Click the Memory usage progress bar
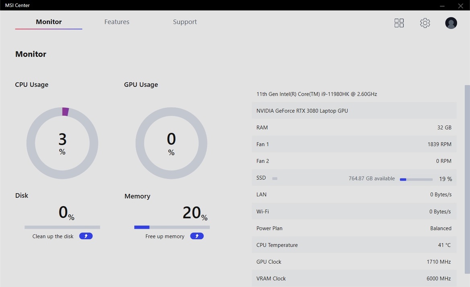The image size is (470, 287). pyautogui.click(x=172, y=228)
